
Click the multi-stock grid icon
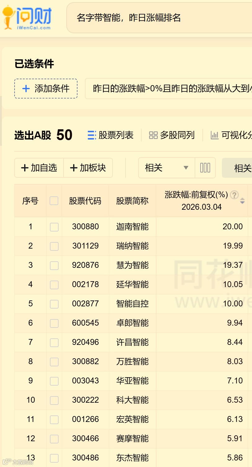tap(153, 135)
